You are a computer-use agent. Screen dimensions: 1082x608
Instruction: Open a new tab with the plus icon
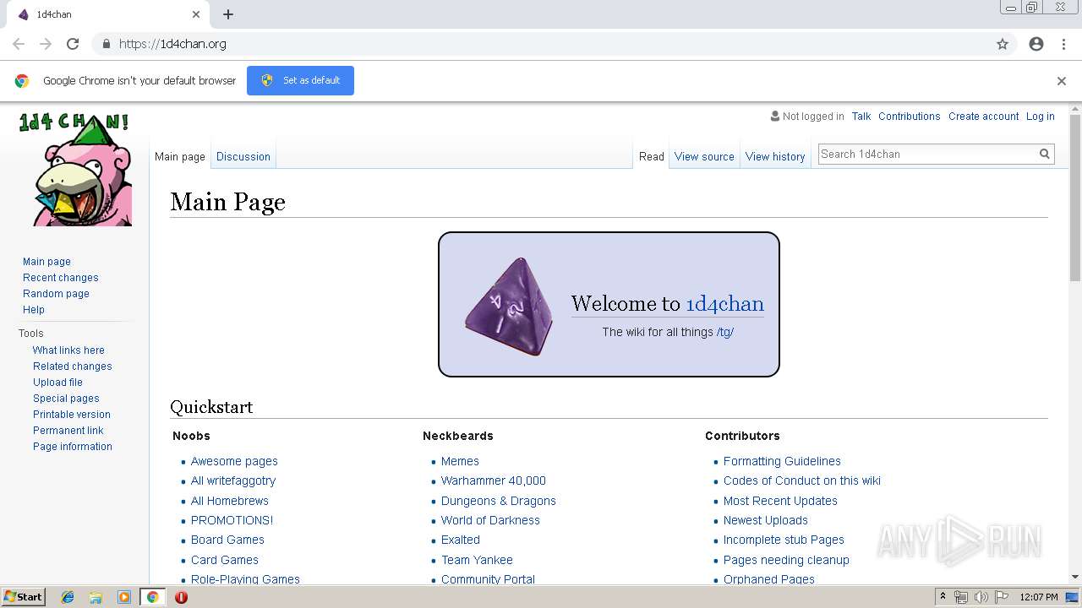tap(228, 14)
